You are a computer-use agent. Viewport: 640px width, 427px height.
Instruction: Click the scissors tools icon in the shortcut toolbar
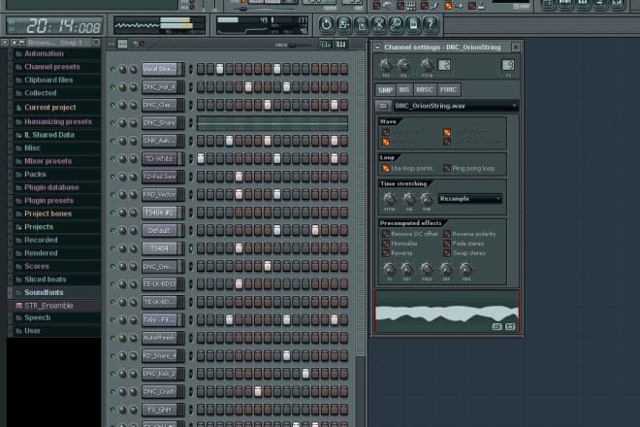point(378,25)
